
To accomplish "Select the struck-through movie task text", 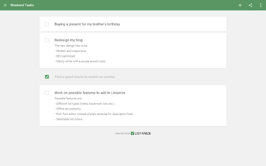I will (x=85, y=77).
